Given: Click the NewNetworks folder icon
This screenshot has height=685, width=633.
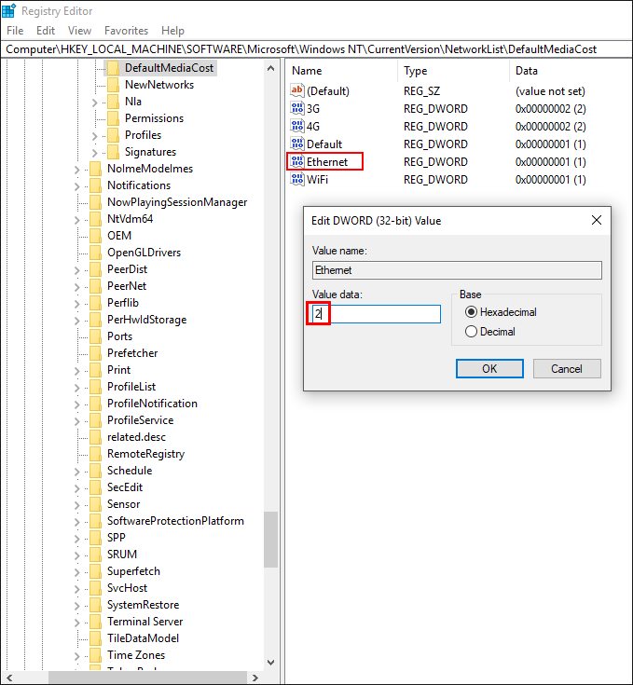Looking at the screenshot, I should [113, 84].
